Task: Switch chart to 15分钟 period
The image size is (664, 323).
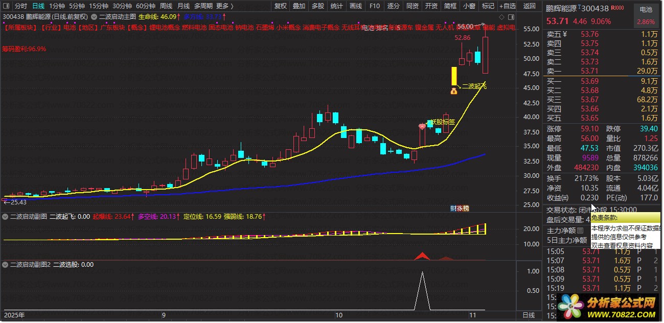Action: 99,6
